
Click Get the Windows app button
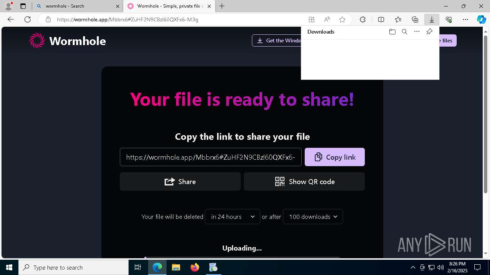[276, 40]
